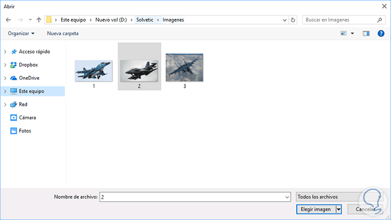Click the Cancelar button
The height and width of the screenshot is (220, 391).
365,209
